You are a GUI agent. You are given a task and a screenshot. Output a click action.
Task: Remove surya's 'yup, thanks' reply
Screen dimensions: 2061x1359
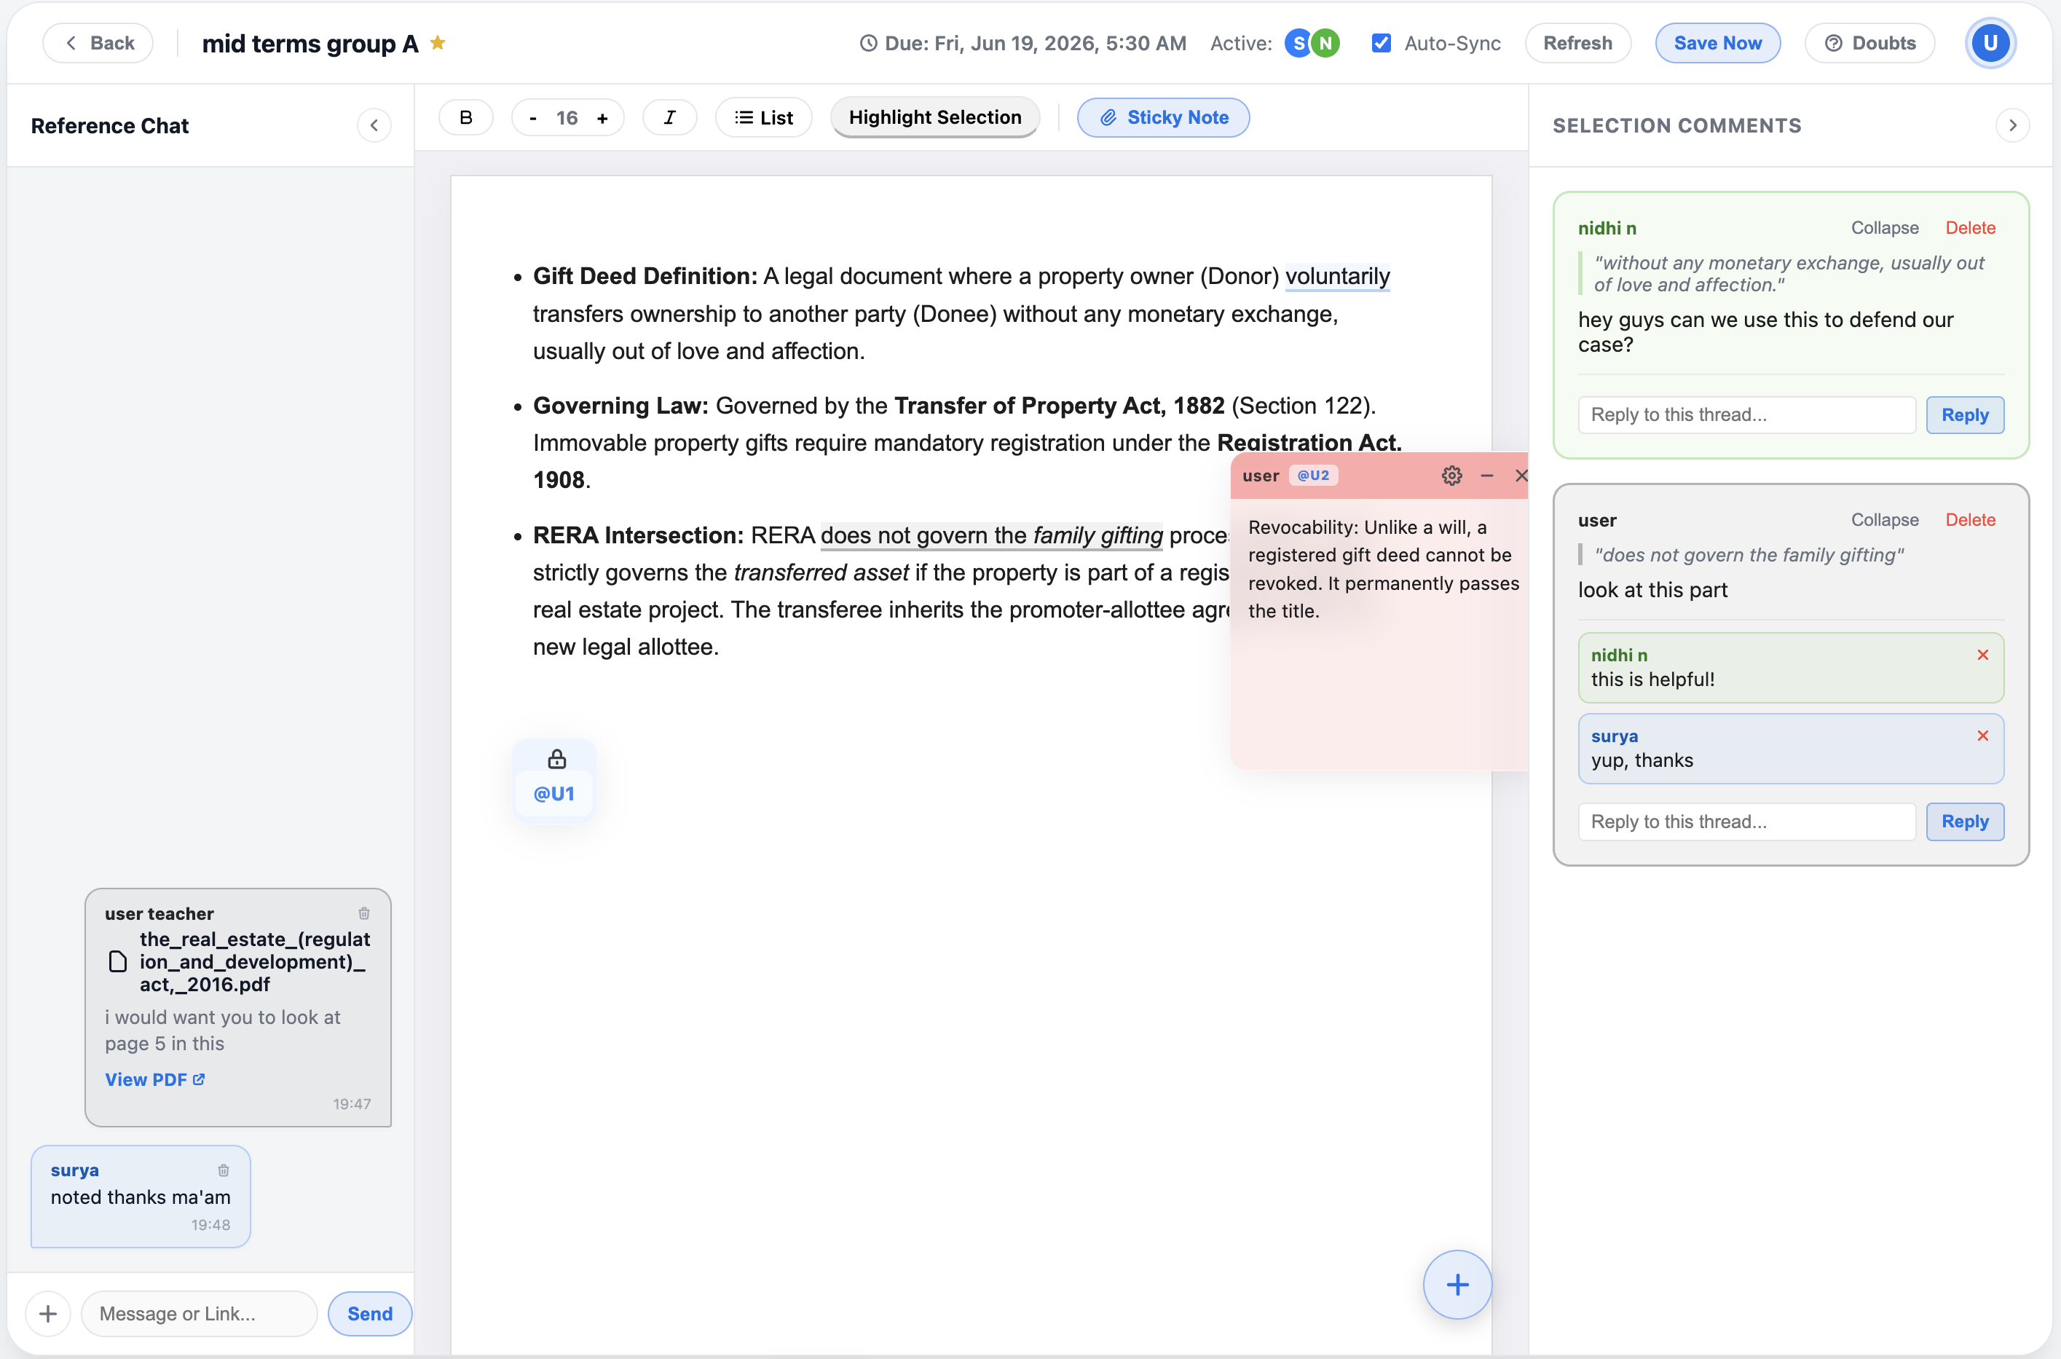tap(1982, 736)
